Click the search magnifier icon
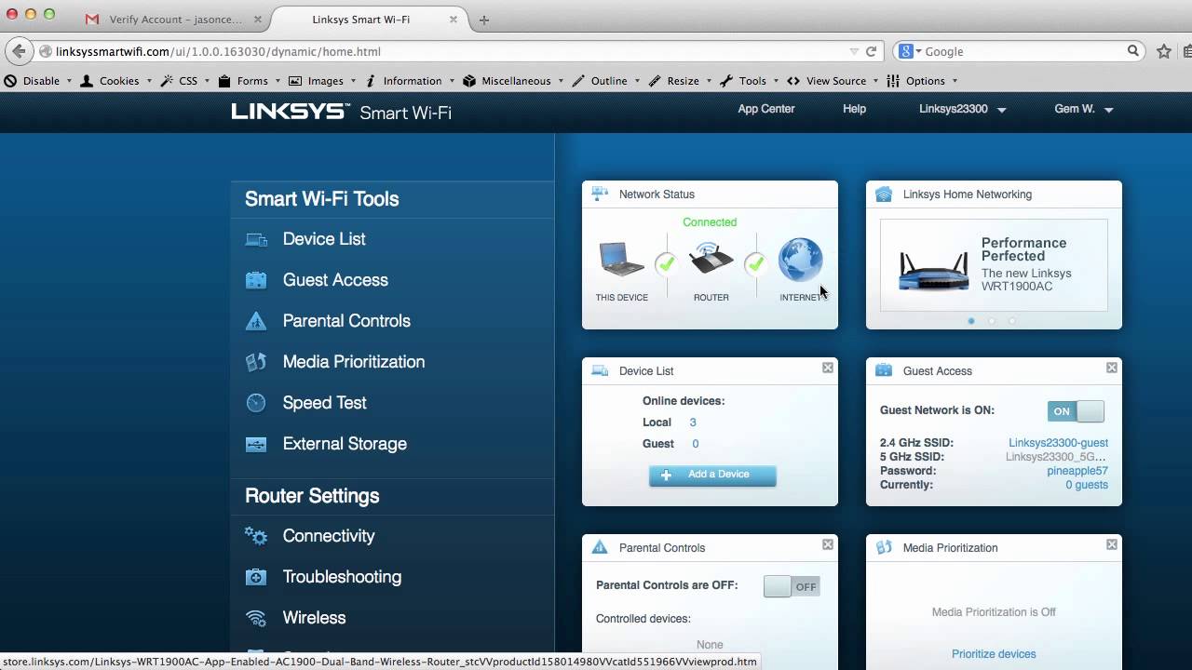The height and width of the screenshot is (670, 1192). point(1133,51)
